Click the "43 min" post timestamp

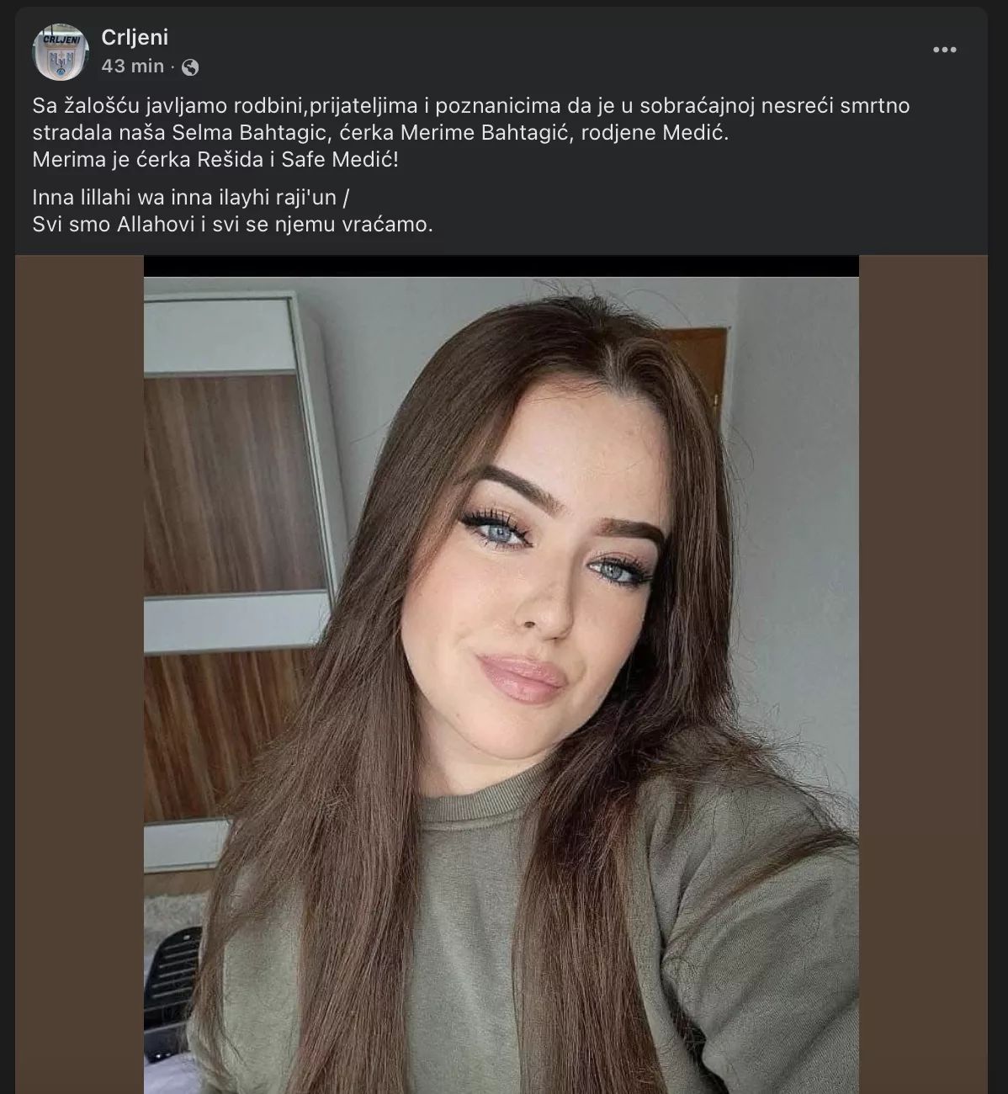pyautogui.click(x=132, y=66)
